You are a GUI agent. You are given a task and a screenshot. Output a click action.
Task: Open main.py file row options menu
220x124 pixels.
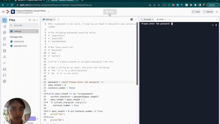(37, 31)
